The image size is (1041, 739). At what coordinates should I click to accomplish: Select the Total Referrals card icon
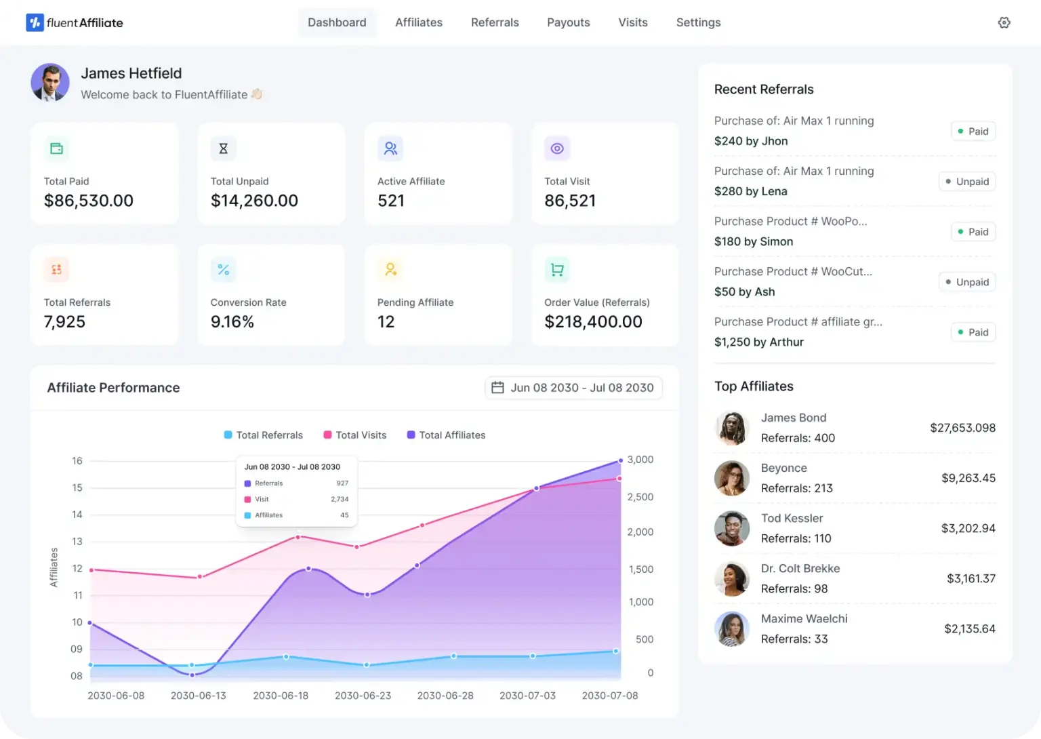click(56, 269)
